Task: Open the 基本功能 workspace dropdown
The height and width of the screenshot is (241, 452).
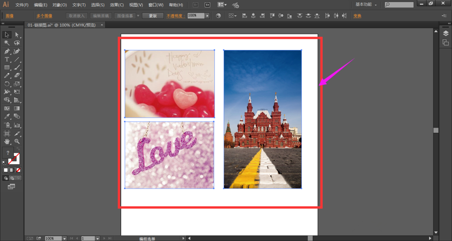Action: click(366, 5)
